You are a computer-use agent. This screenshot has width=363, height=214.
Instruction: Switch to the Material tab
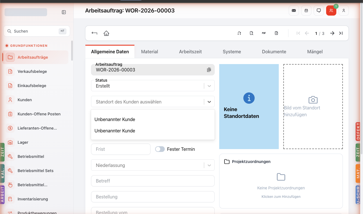[x=149, y=52]
